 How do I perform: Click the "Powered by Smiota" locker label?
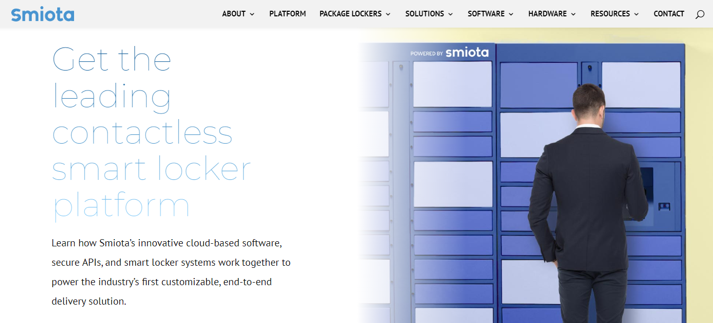click(x=449, y=53)
